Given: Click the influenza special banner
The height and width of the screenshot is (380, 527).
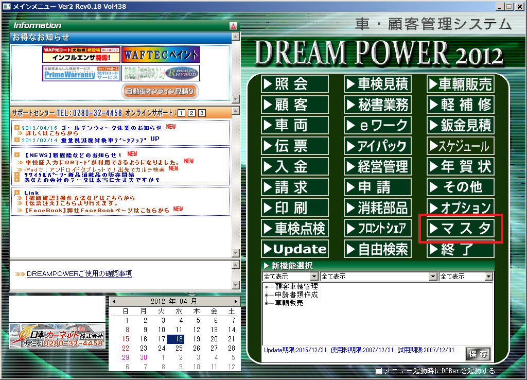Looking at the screenshot, I should tap(80, 55).
